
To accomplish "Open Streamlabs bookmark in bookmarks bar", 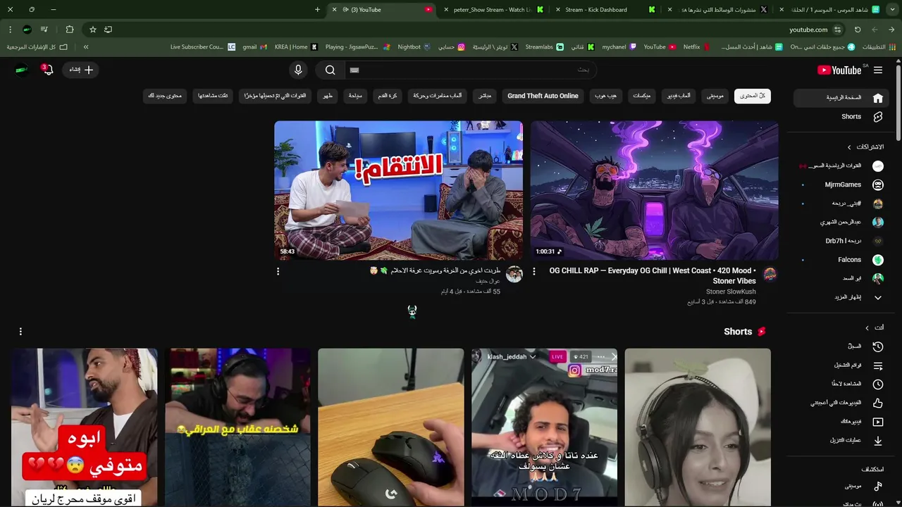I will click(544, 47).
